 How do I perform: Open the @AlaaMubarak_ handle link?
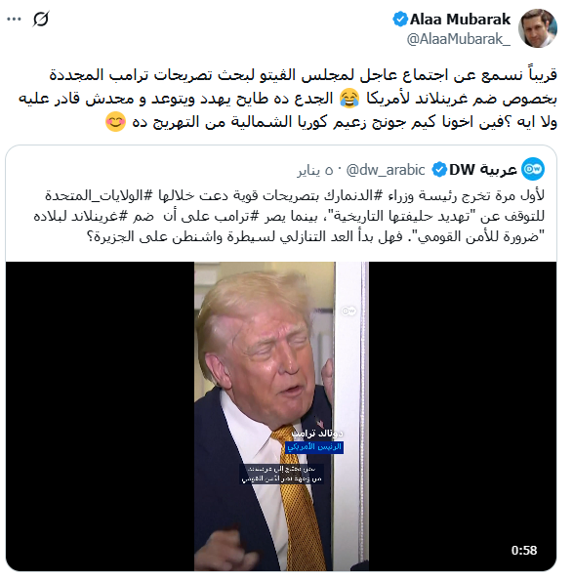(459, 38)
